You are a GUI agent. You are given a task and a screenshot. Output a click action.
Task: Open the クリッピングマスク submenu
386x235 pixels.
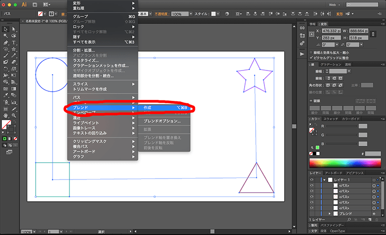[103, 141]
